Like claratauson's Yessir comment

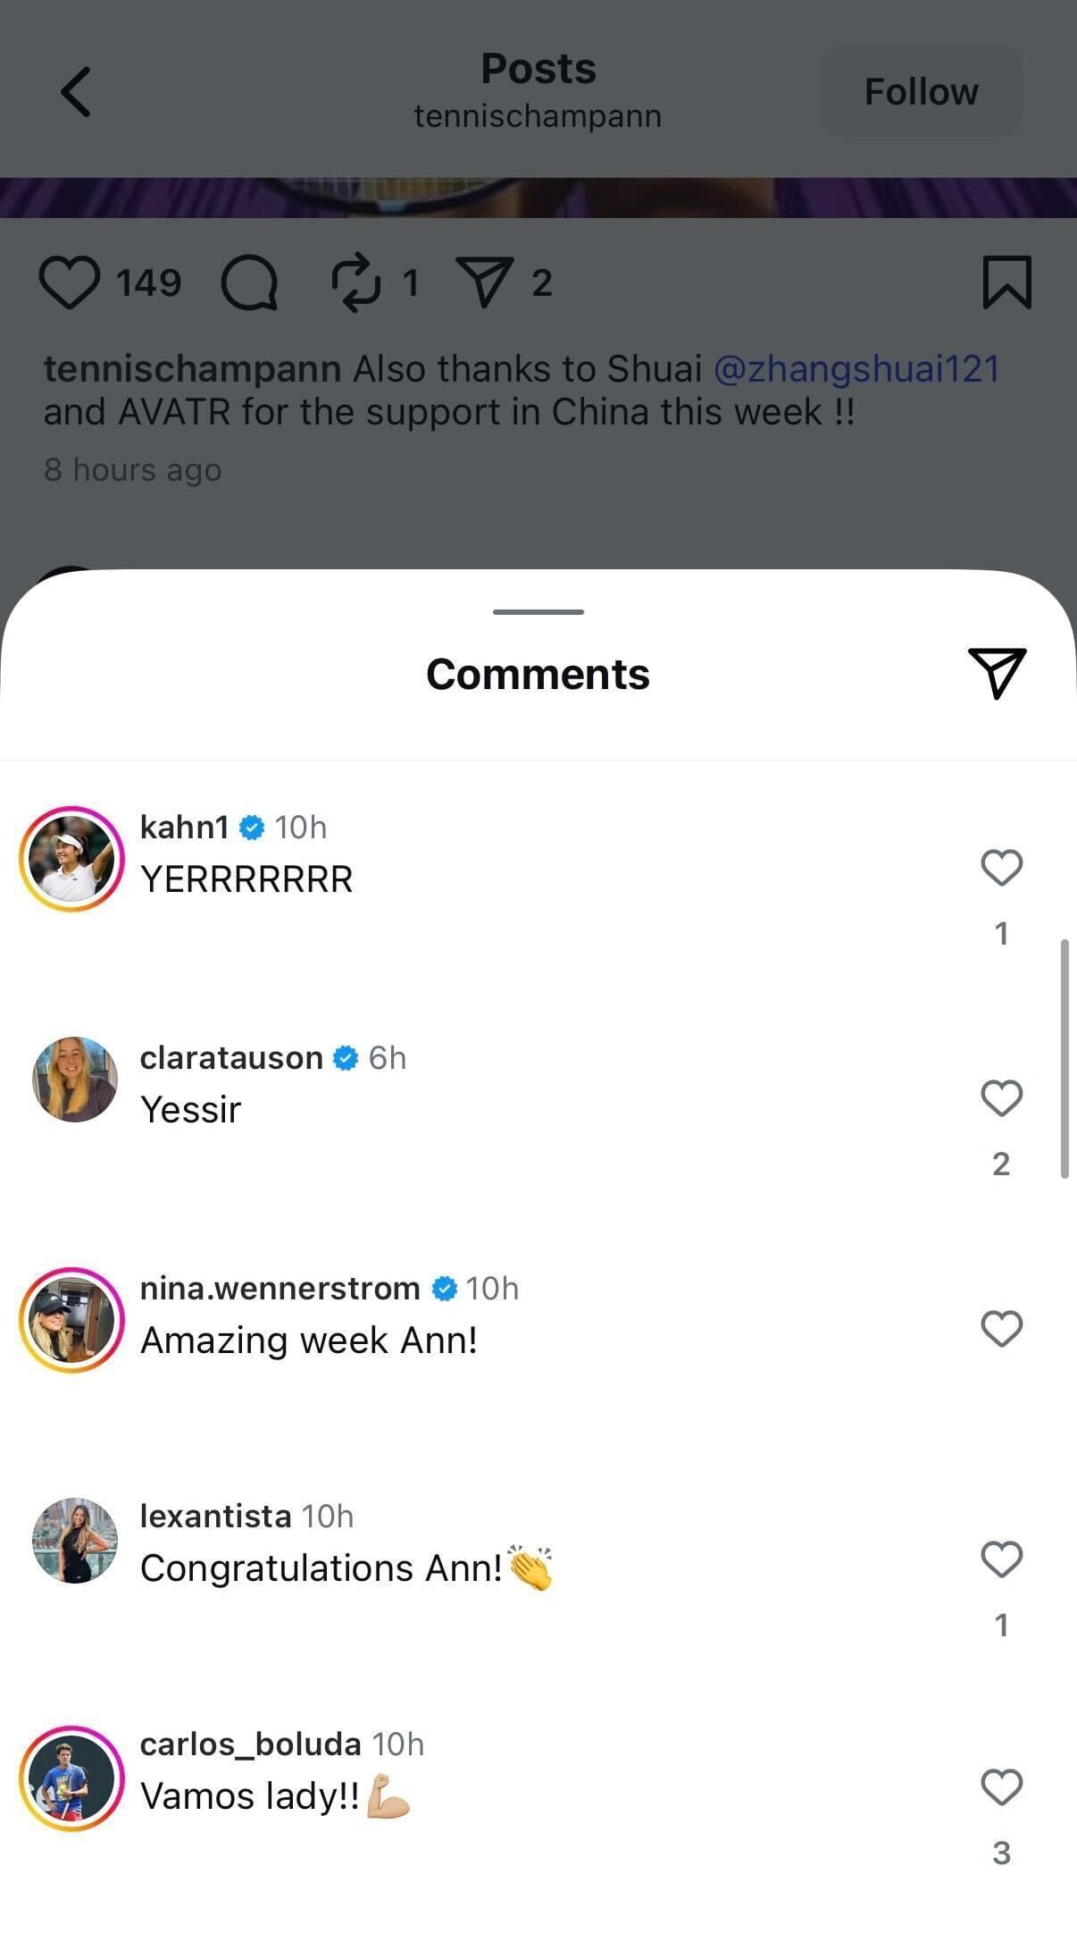coord(1001,1098)
